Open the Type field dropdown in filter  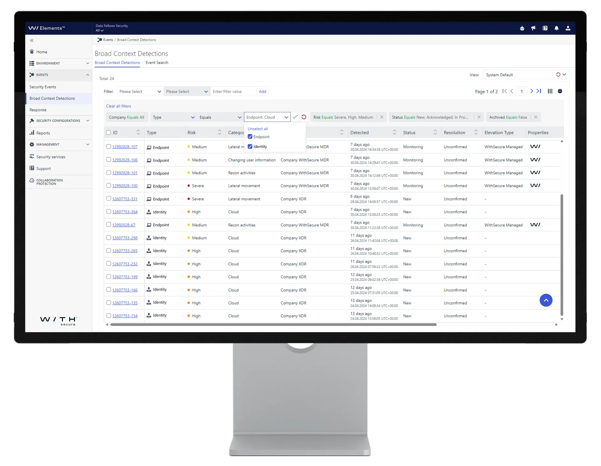pos(174,117)
